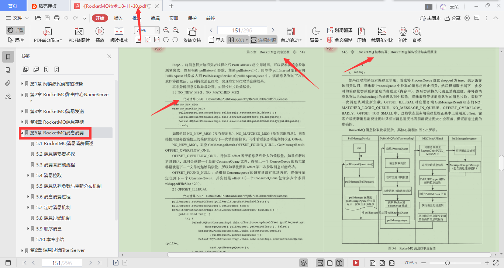Screen dimensions: 504x268
Task: Open 阅读模式 reading mode
Action: click(119, 35)
